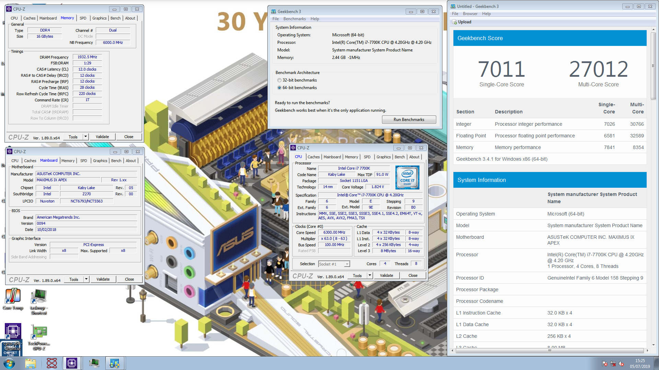Switch to Mainboard tab in Memory CPU-Z window

coord(48,18)
